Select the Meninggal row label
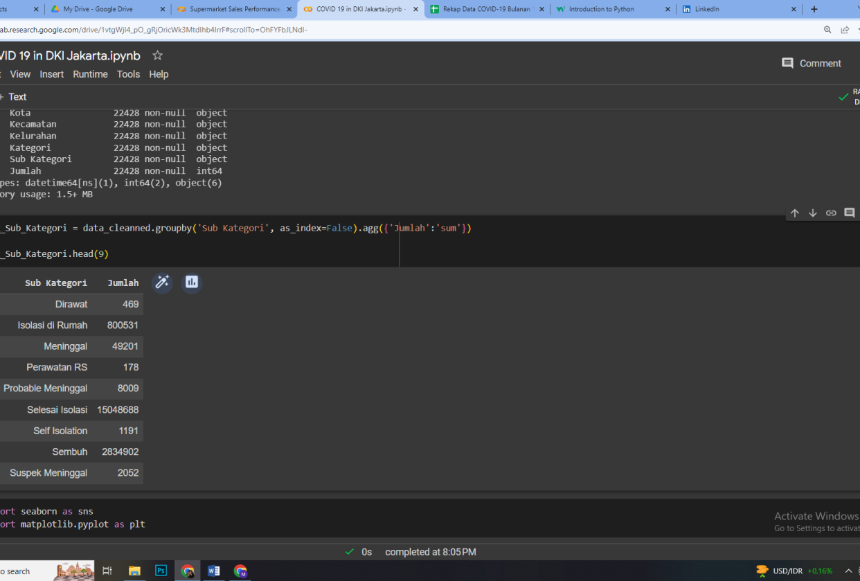 [66, 346]
